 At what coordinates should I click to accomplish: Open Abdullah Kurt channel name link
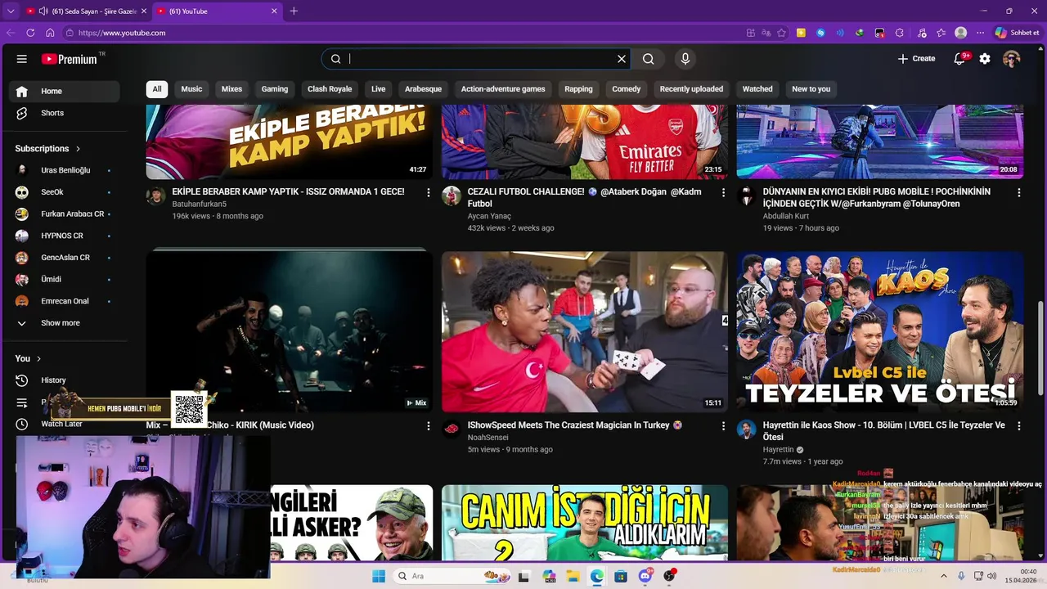point(786,216)
